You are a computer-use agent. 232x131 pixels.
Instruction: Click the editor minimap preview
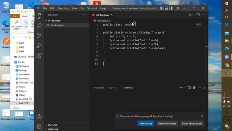[198, 24]
